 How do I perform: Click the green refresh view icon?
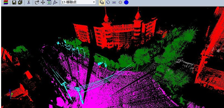49,3
